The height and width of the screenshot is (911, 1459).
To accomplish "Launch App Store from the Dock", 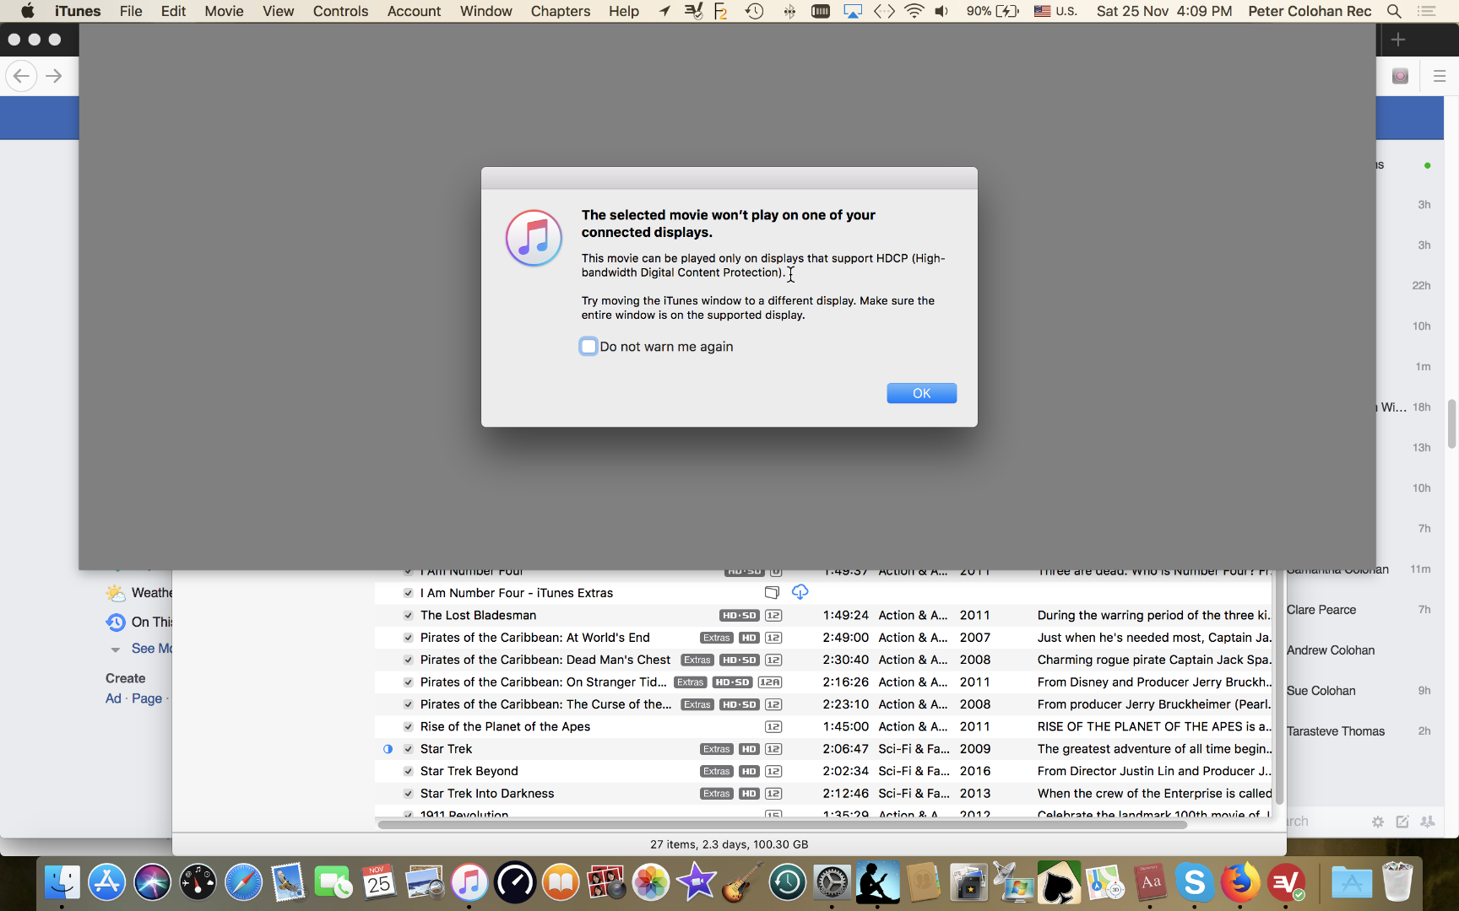I will click(x=107, y=883).
